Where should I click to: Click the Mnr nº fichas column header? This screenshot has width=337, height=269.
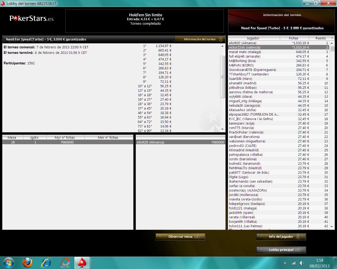[x=109, y=137]
